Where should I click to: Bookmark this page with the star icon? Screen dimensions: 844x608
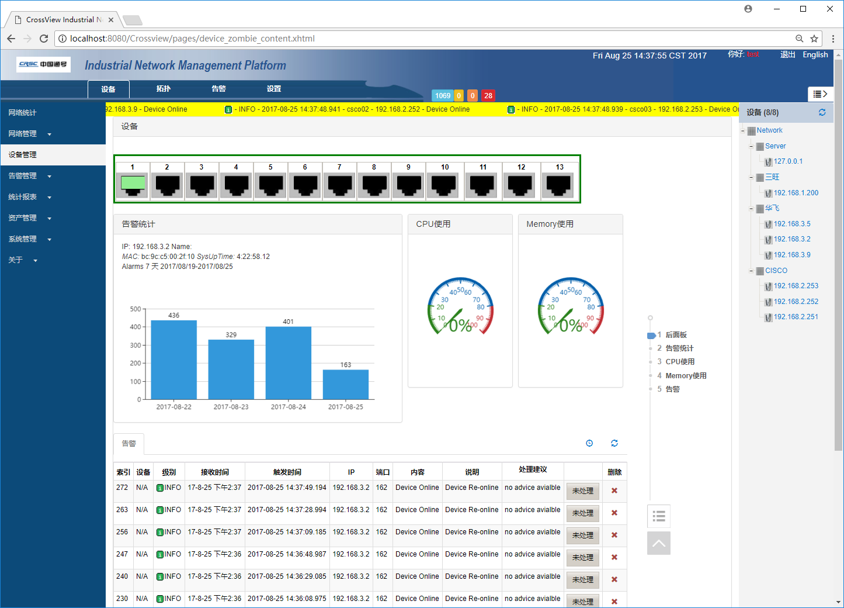814,39
